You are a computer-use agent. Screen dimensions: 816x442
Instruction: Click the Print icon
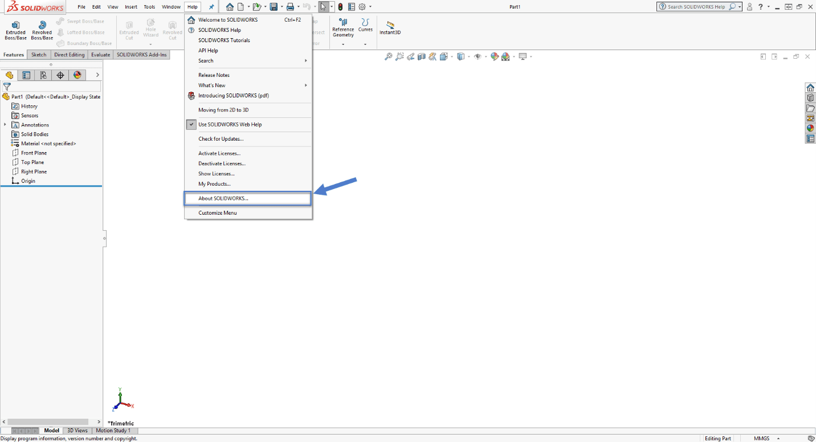289,7
